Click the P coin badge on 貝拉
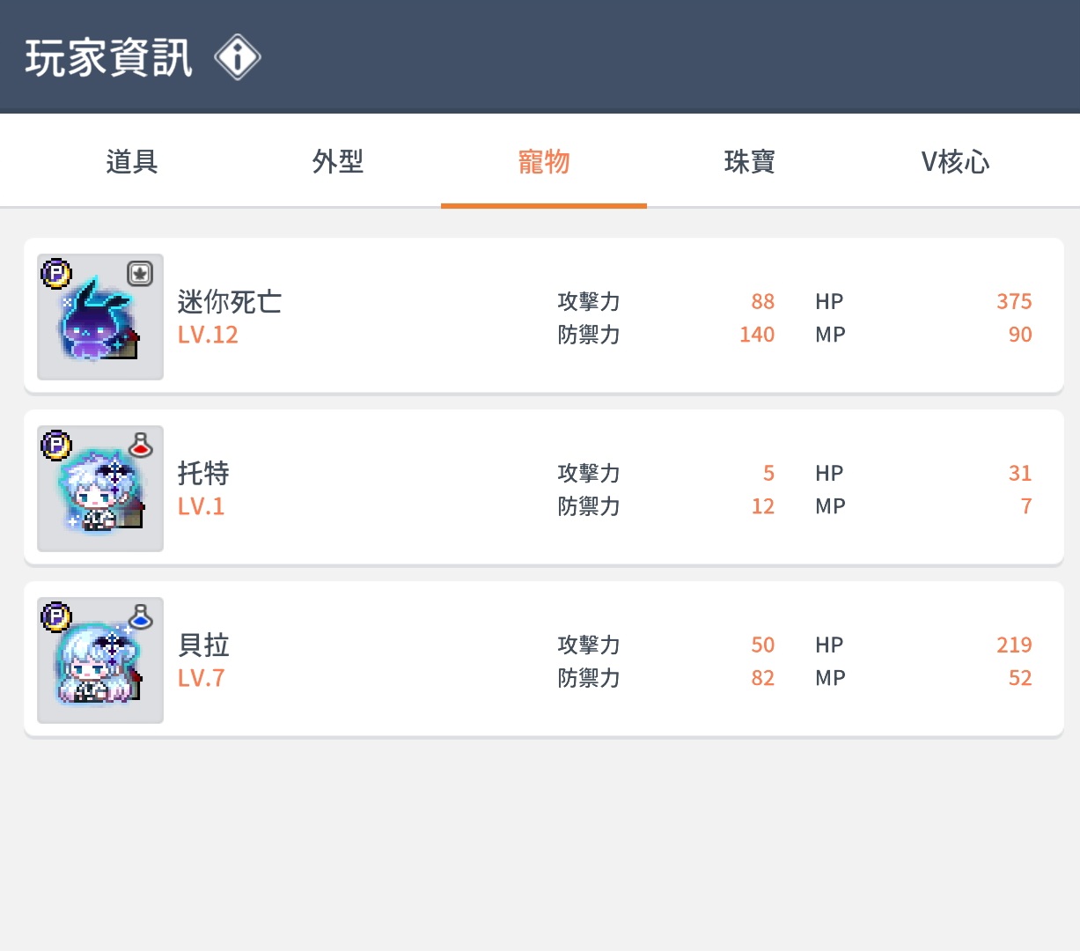Image resolution: width=1080 pixels, height=951 pixels. pos(56,616)
